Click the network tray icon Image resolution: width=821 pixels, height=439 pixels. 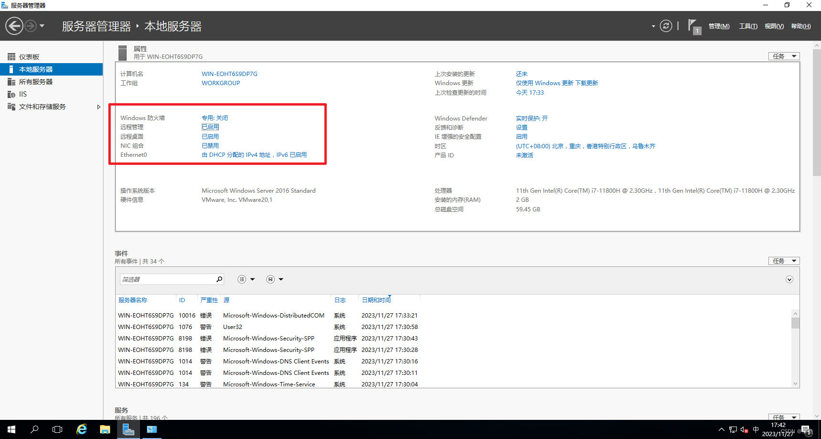point(733,429)
